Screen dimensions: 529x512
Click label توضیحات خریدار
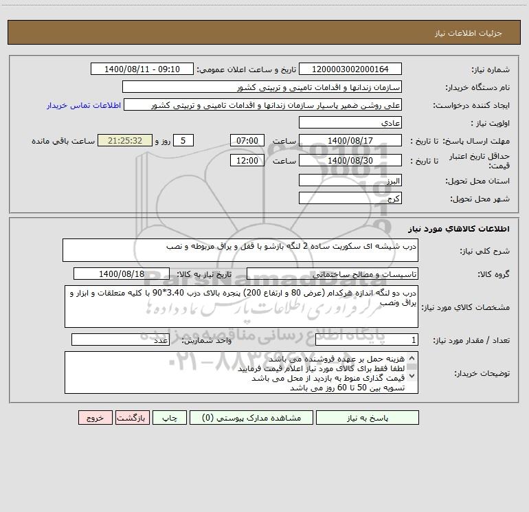(482, 373)
